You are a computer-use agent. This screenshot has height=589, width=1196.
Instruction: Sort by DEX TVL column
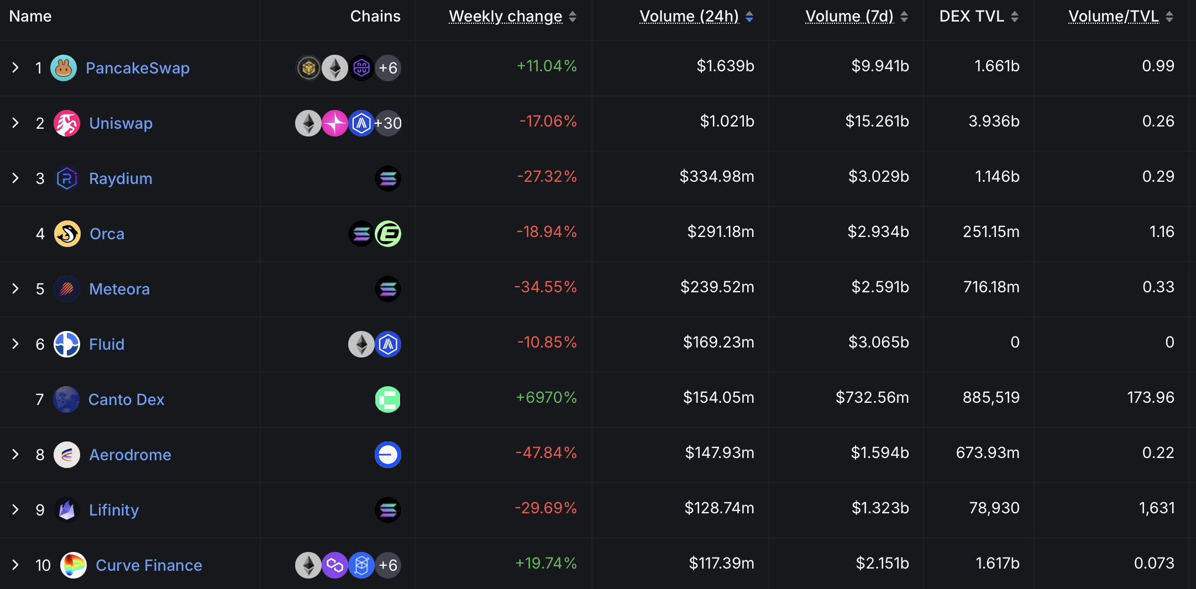(x=979, y=17)
